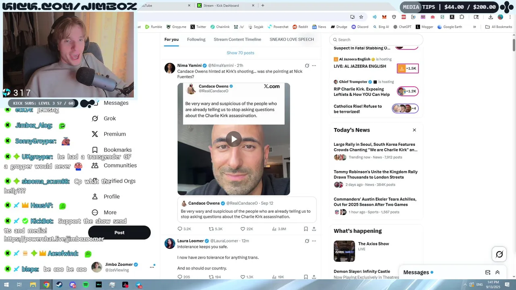This screenshot has width=516, height=290.
Task: Click the Post button
Action: tap(119, 232)
